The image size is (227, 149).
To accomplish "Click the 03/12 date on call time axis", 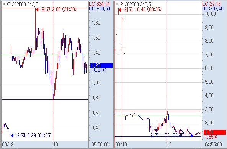I will [x=8, y=144].
